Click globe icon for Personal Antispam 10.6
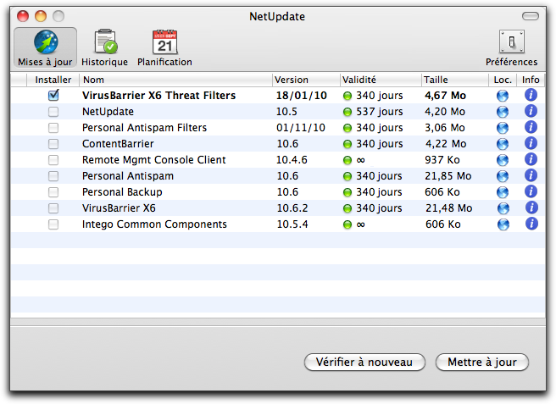The image size is (556, 404). [503, 176]
